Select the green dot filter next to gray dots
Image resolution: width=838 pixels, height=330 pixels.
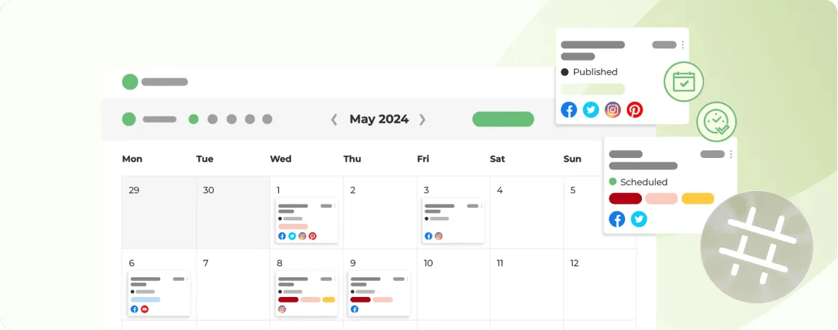point(193,119)
